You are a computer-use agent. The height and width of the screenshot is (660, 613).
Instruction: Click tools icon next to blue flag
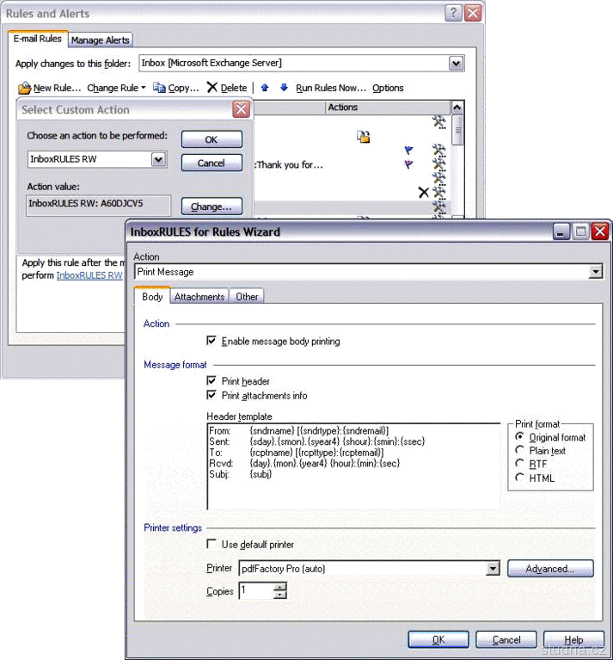click(x=439, y=151)
